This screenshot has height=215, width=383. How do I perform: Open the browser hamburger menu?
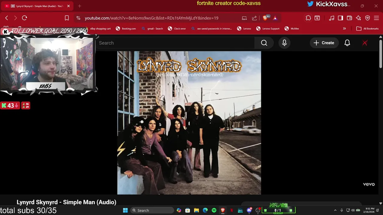click(376, 18)
